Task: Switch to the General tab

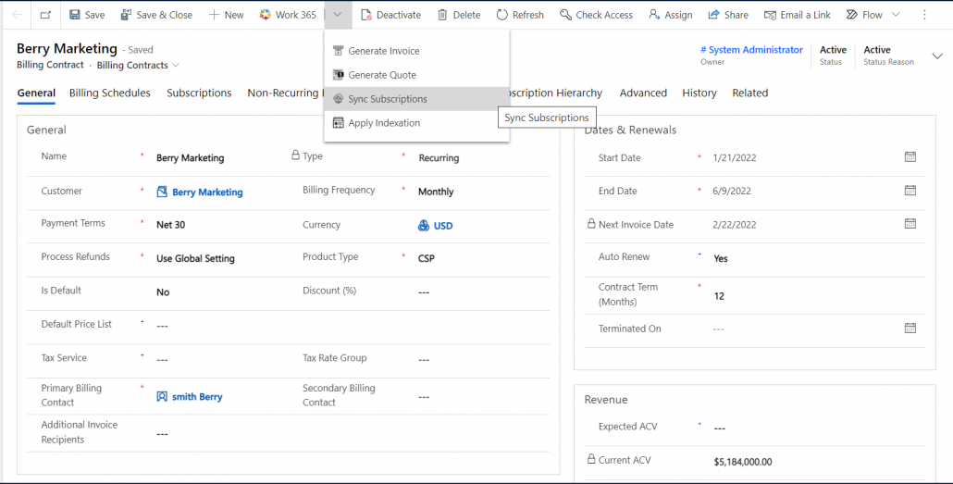Action: 36,93
